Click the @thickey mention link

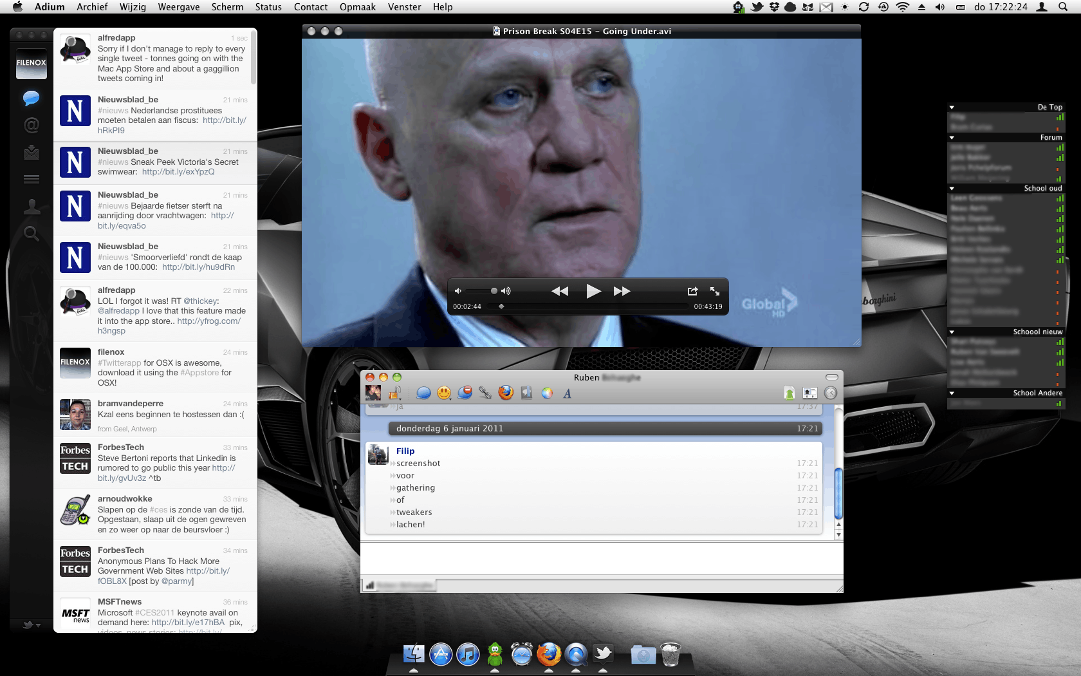200,301
